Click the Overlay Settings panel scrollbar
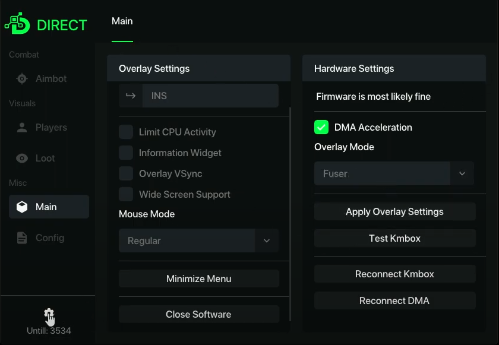 [290, 214]
